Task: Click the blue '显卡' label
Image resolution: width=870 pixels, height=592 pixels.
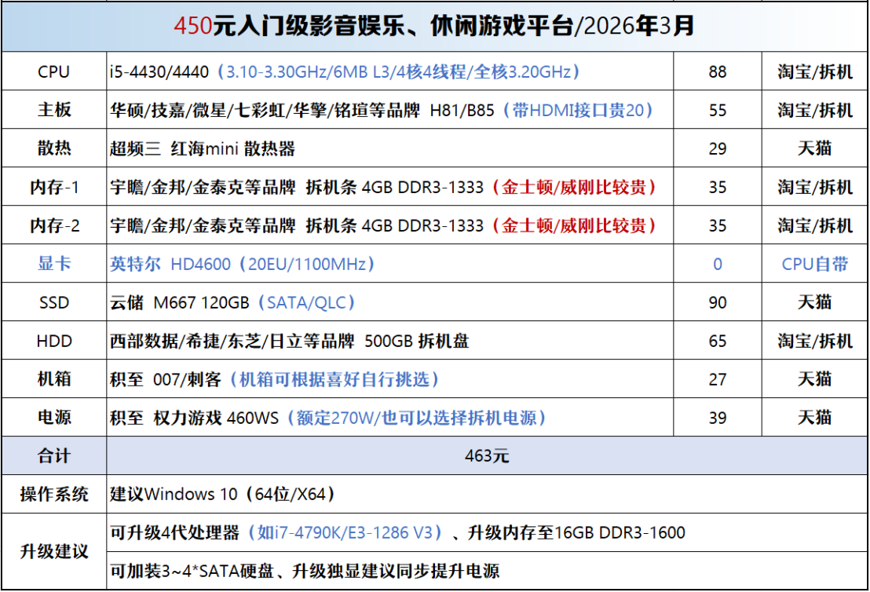Action: coord(54,264)
